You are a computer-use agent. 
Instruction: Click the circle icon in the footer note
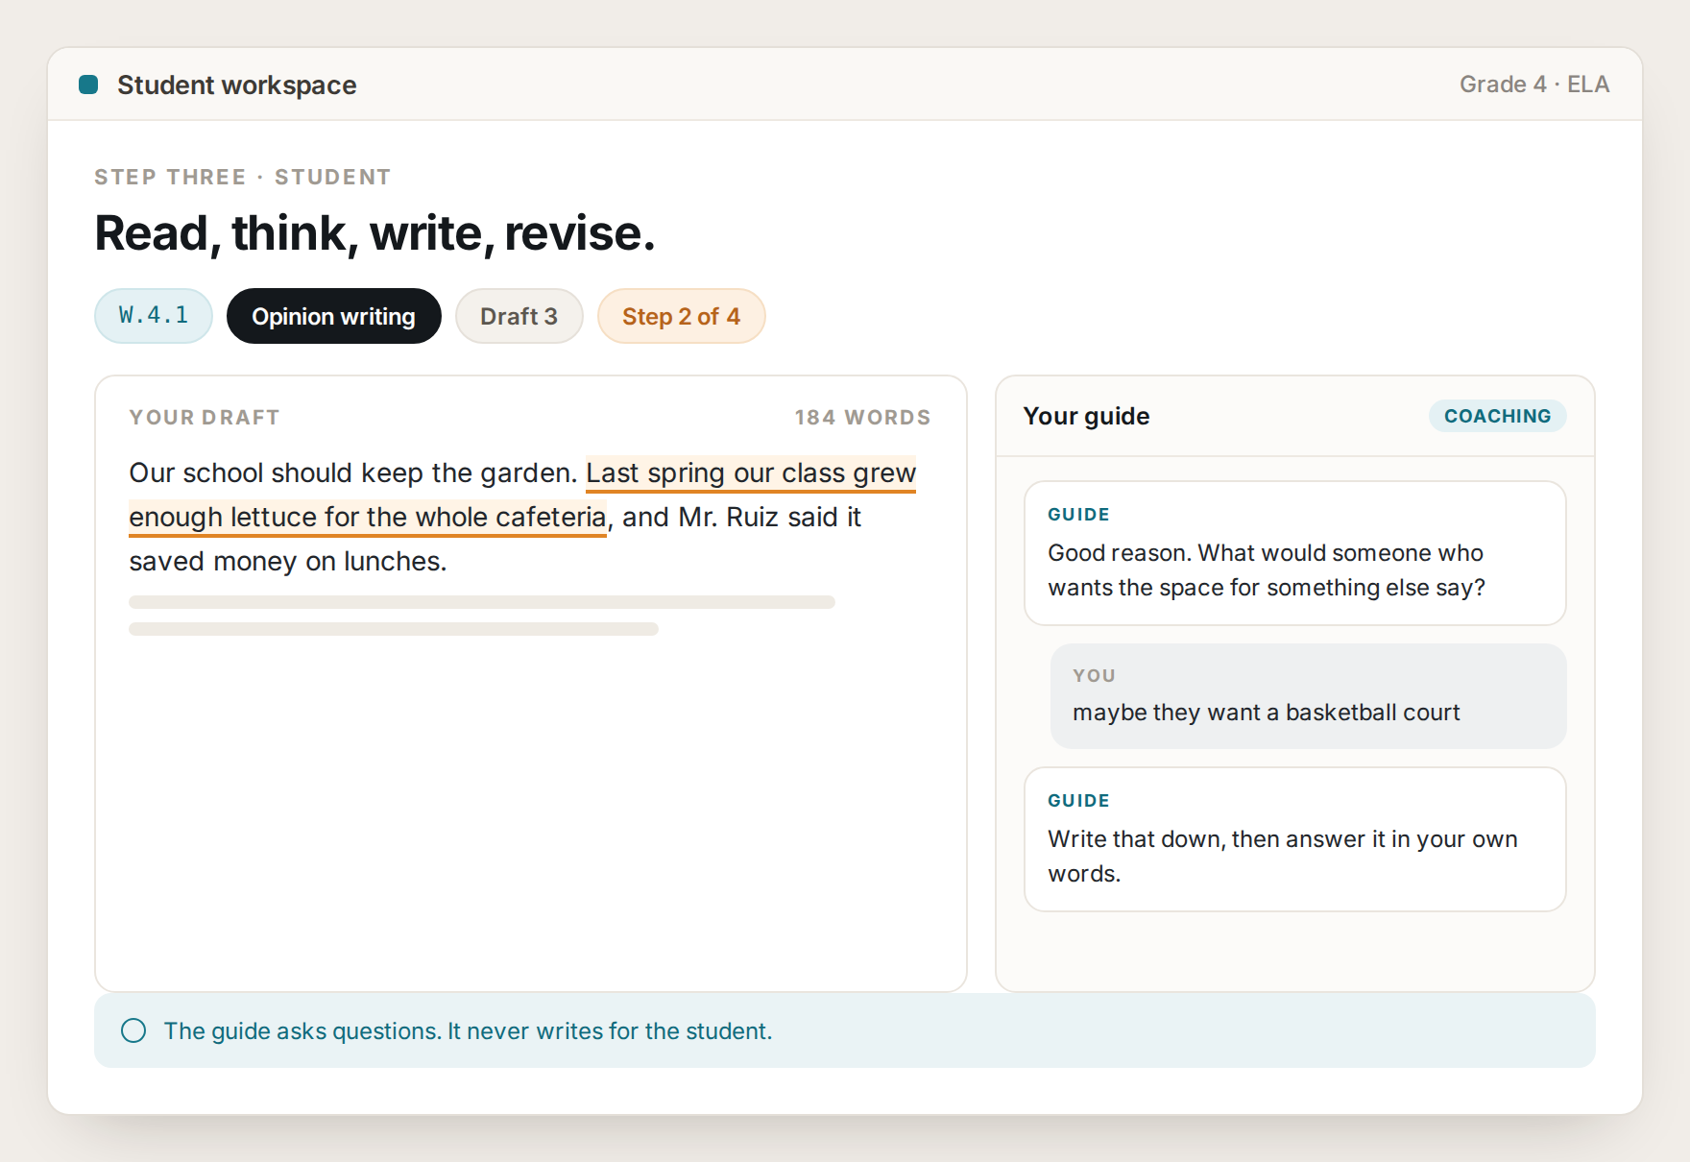pos(133,1030)
